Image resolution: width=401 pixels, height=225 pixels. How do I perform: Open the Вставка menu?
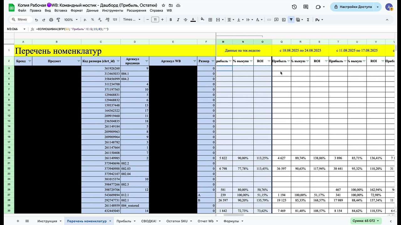click(x=61, y=10)
